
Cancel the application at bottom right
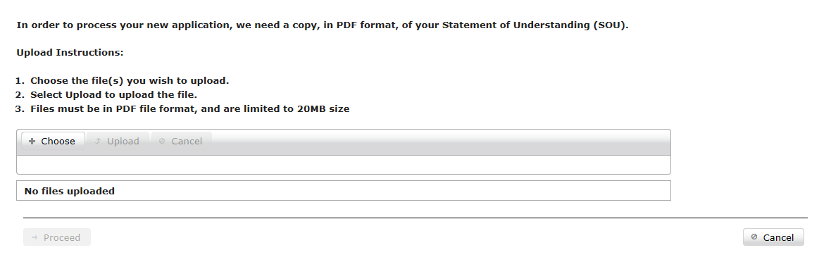point(773,237)
